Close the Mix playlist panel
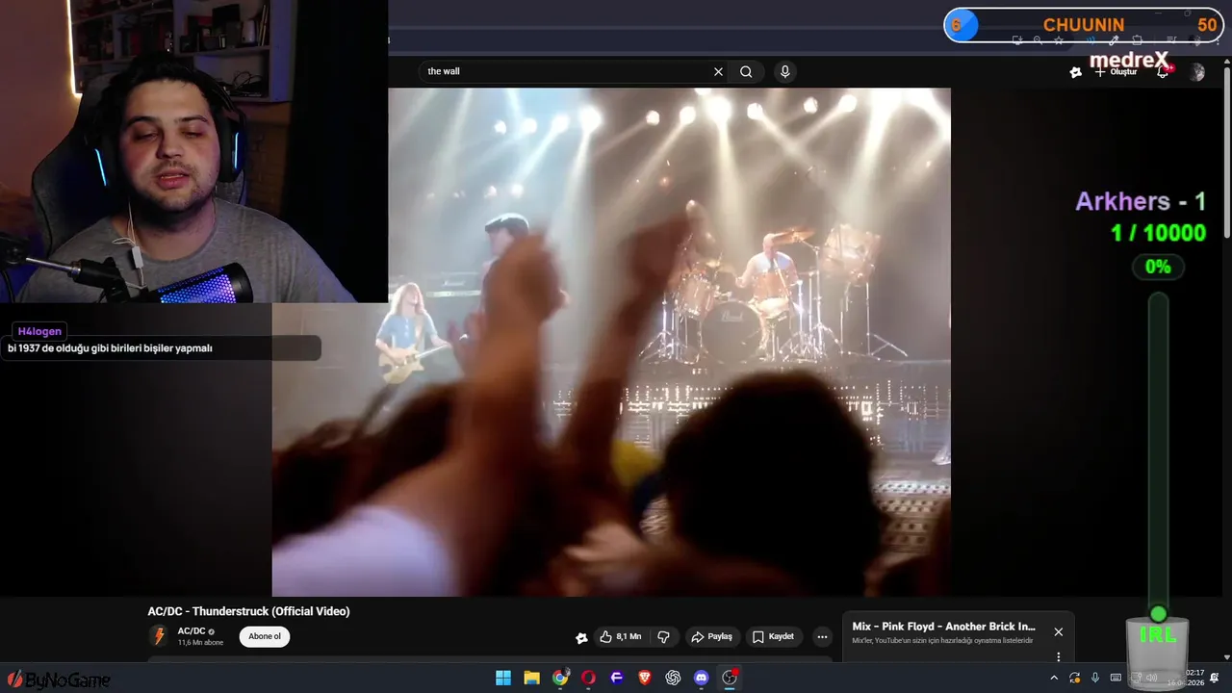Screen dimensions: 1232x693 [1059, 632]
